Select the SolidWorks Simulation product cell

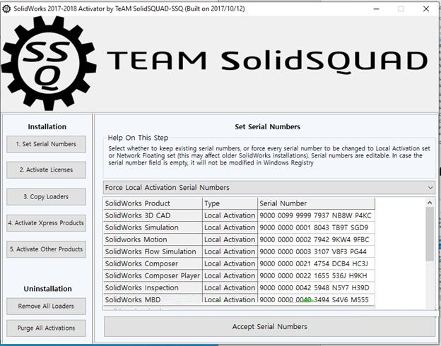tap(153, 227)
